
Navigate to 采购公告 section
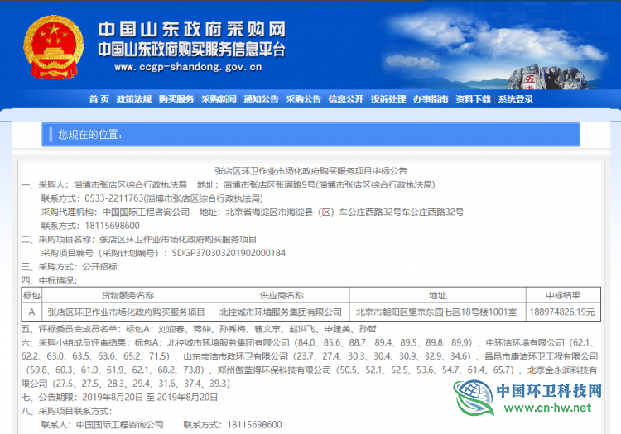304,99
